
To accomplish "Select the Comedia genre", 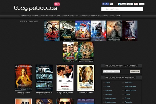I will 108,94.
